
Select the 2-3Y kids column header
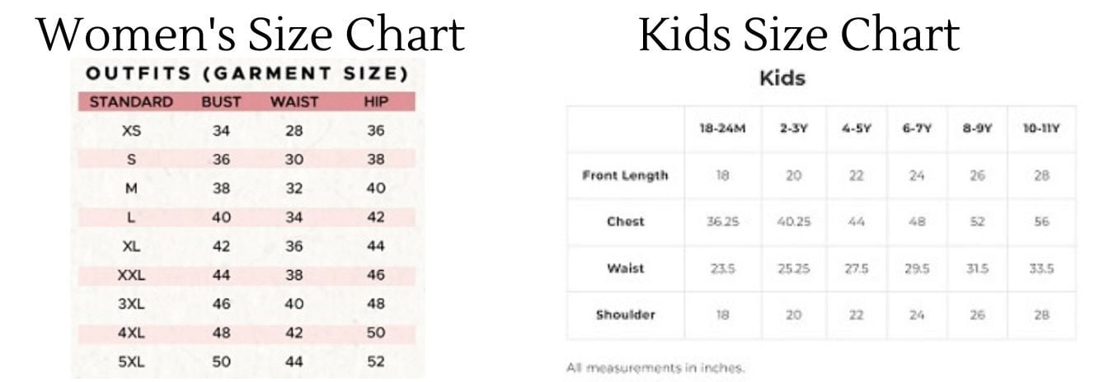(793, 129)
